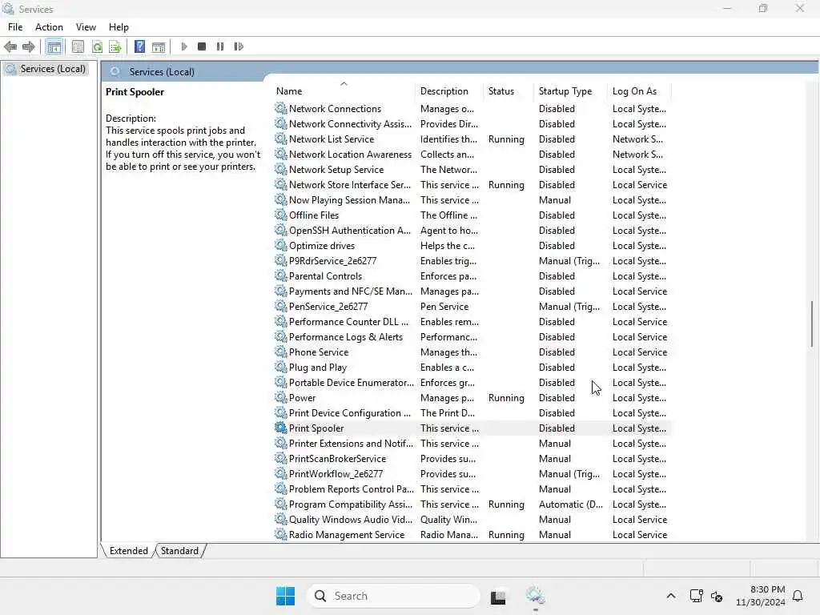Select the Portable Device Enumerator service
Image resolution: width=820 pixels, height=615 pixels.
coord(472,382)
